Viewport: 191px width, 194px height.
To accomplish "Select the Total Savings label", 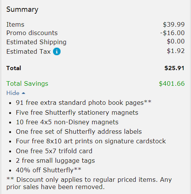I will coord(27,83).
